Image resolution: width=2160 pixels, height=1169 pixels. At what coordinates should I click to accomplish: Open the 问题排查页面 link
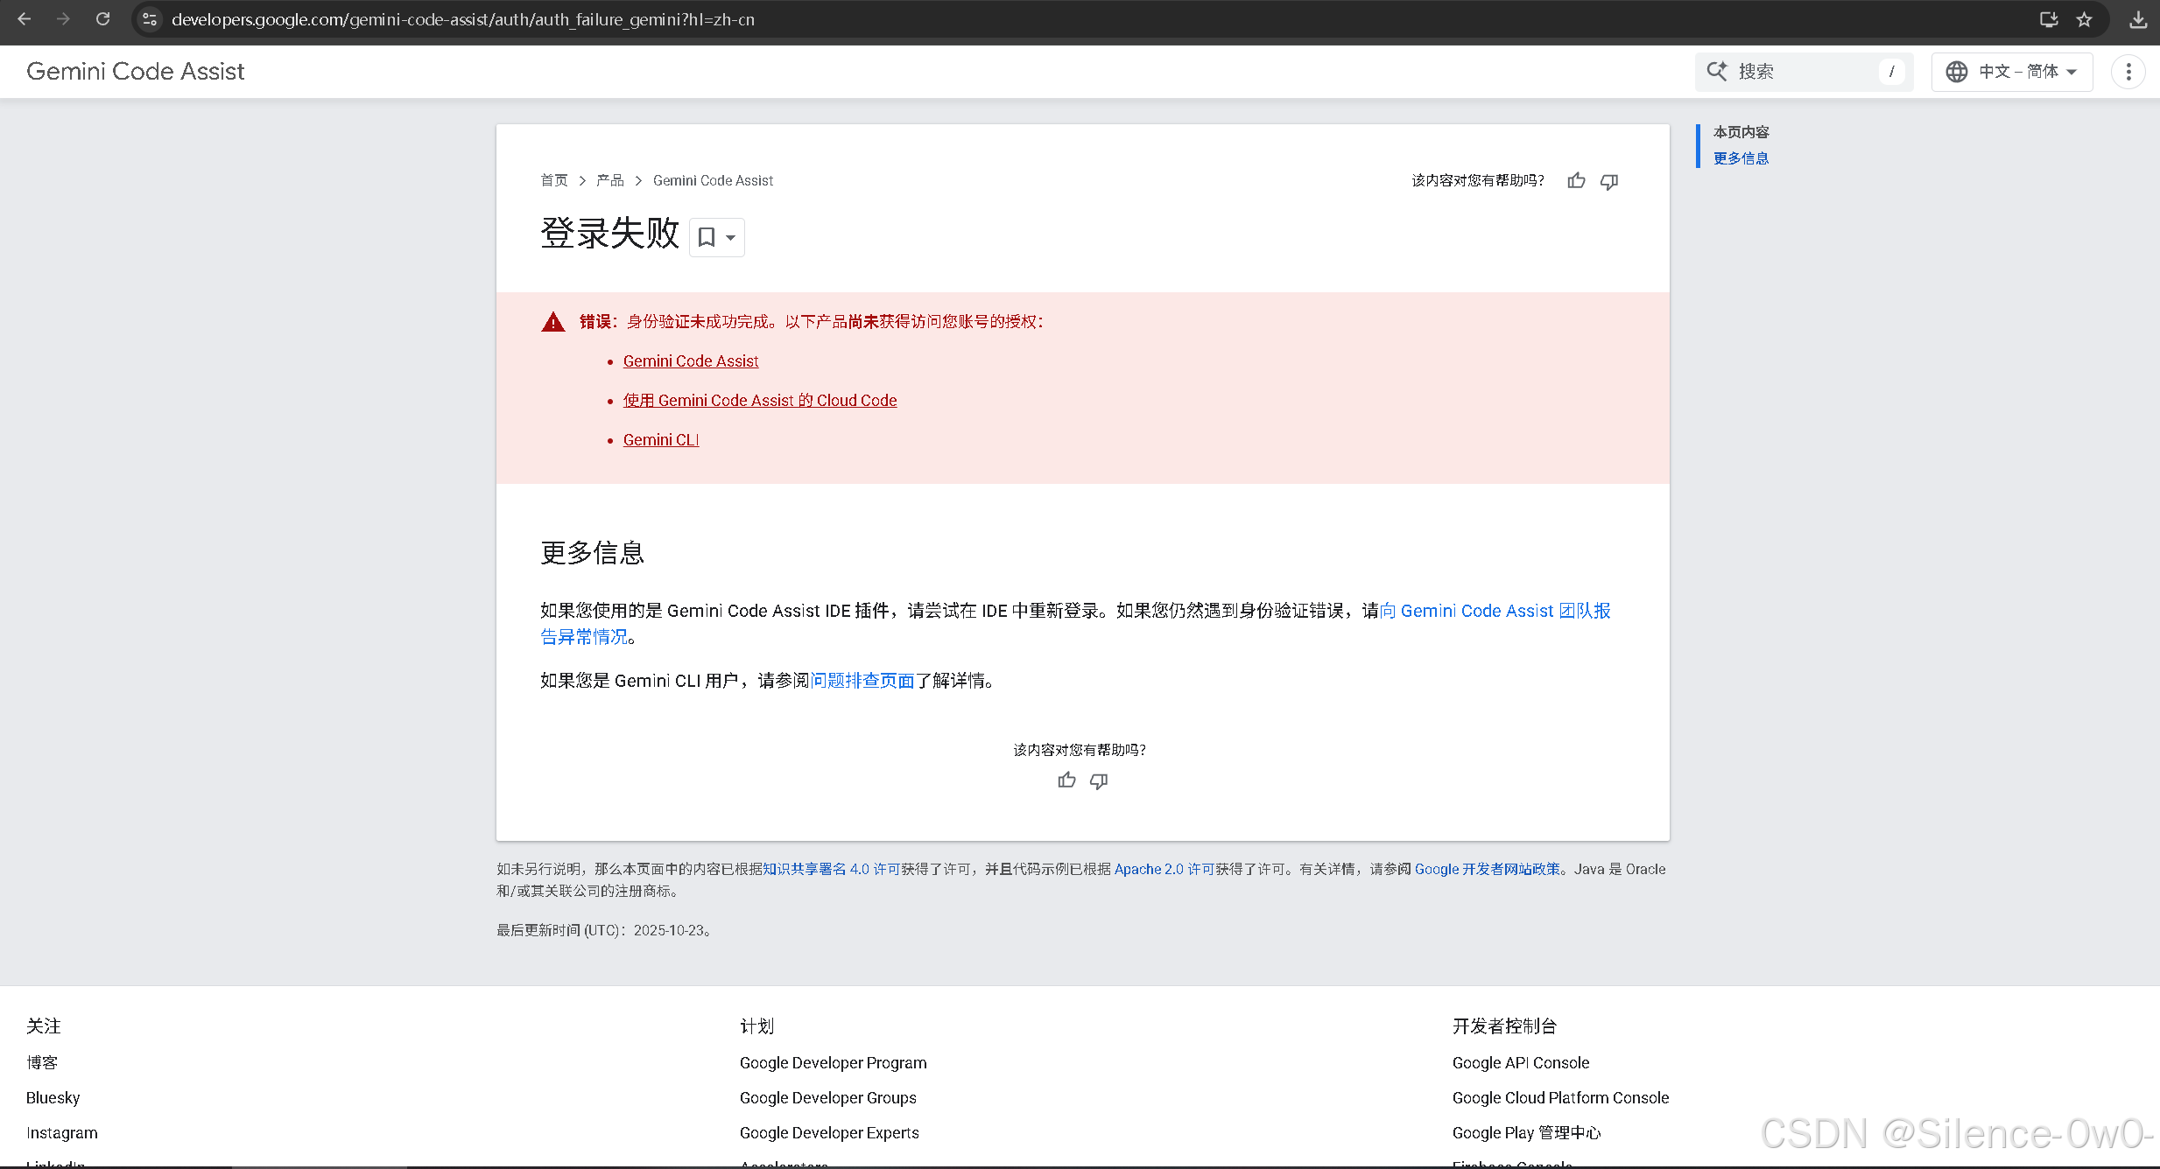(x=862, y=680)
